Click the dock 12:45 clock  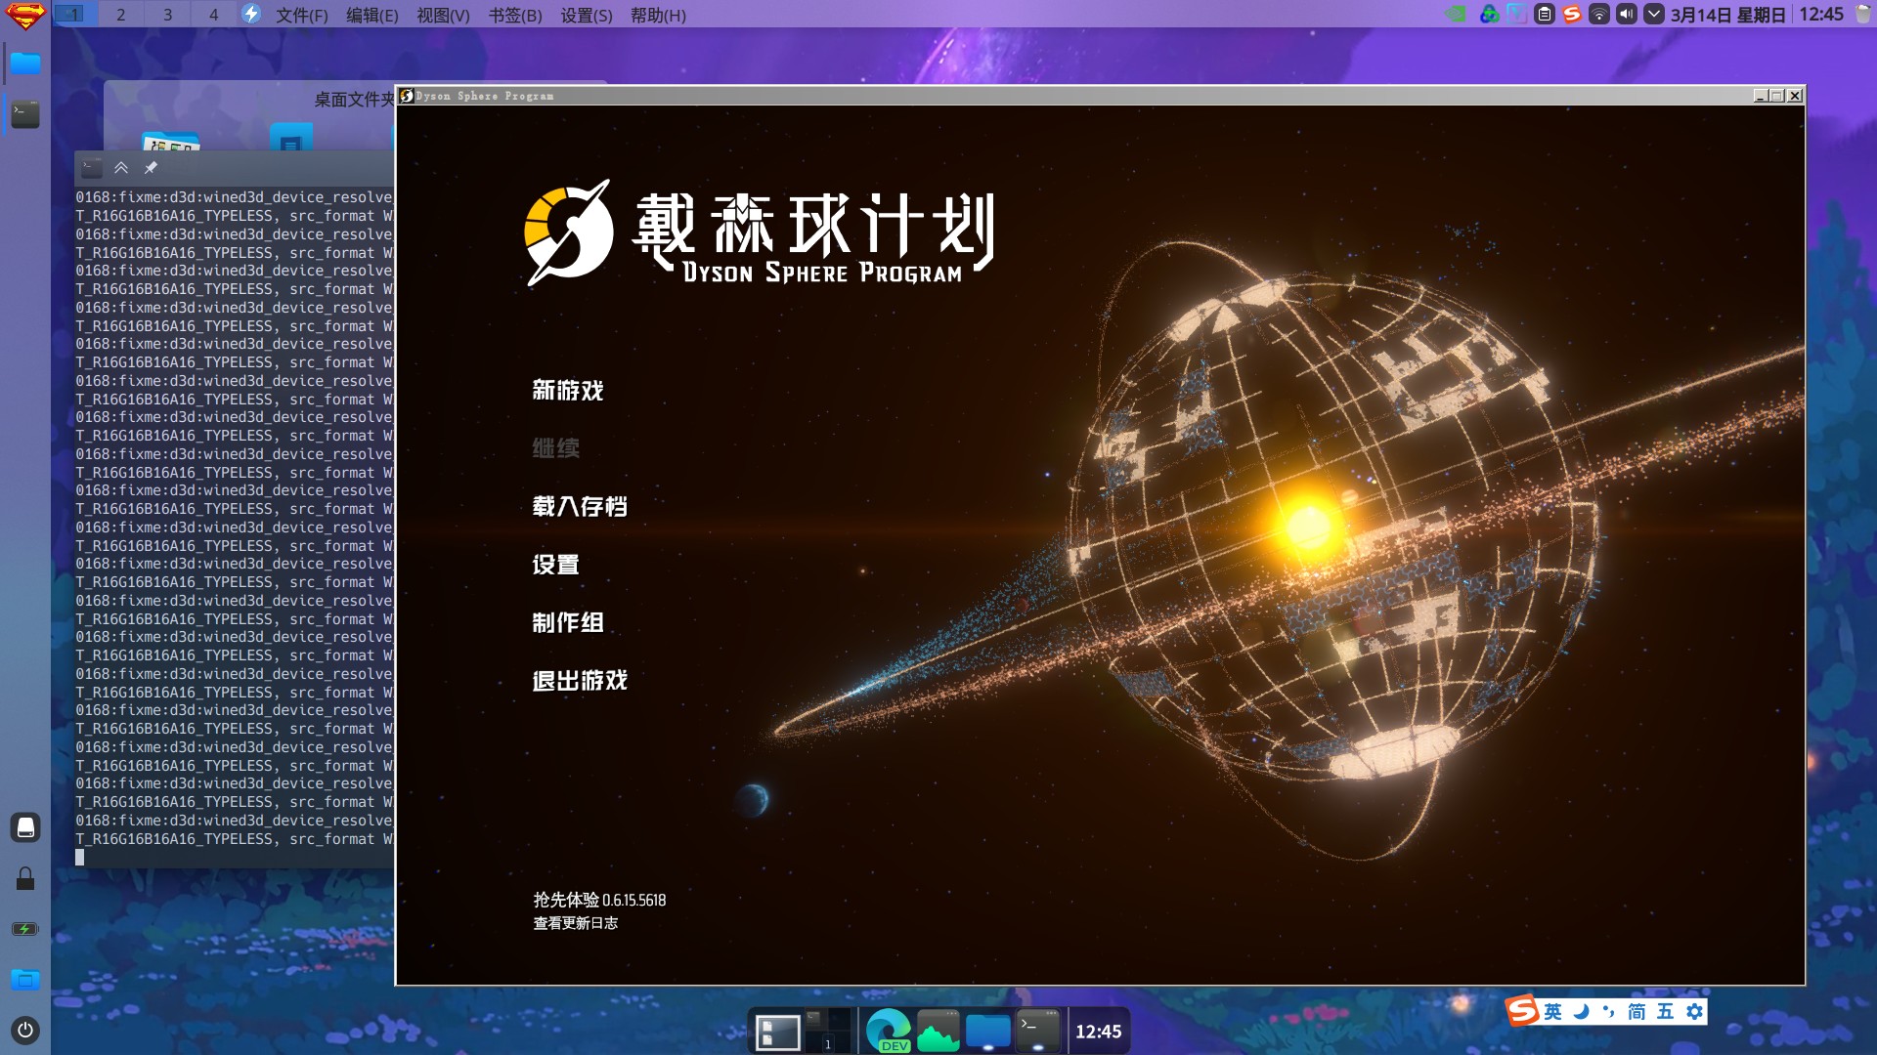(1099, 1032)
